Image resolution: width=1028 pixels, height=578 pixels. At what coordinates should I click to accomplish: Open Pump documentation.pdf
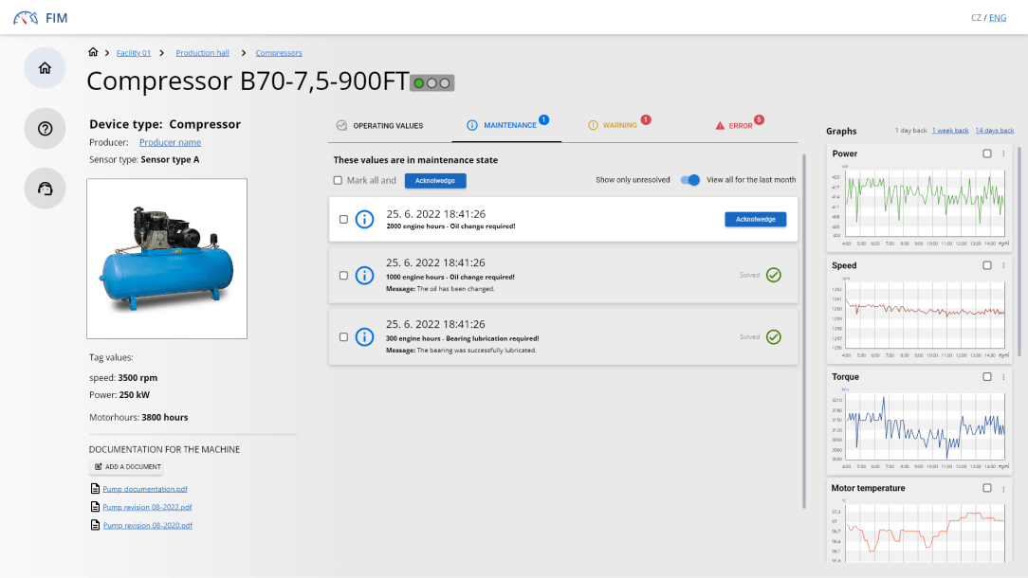click(x=145, y=489)
